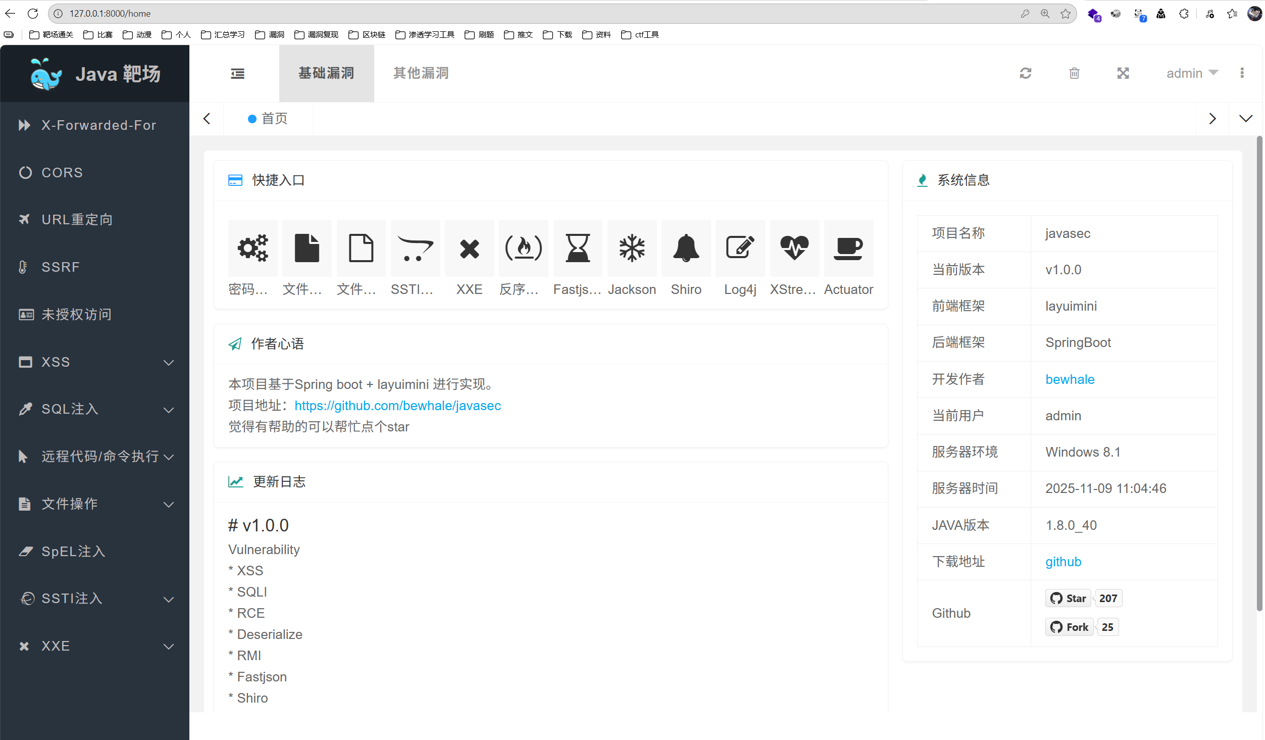Collapse the sidebar with hamburger icon
This screenshot has width=1265, height=740.
237,74
